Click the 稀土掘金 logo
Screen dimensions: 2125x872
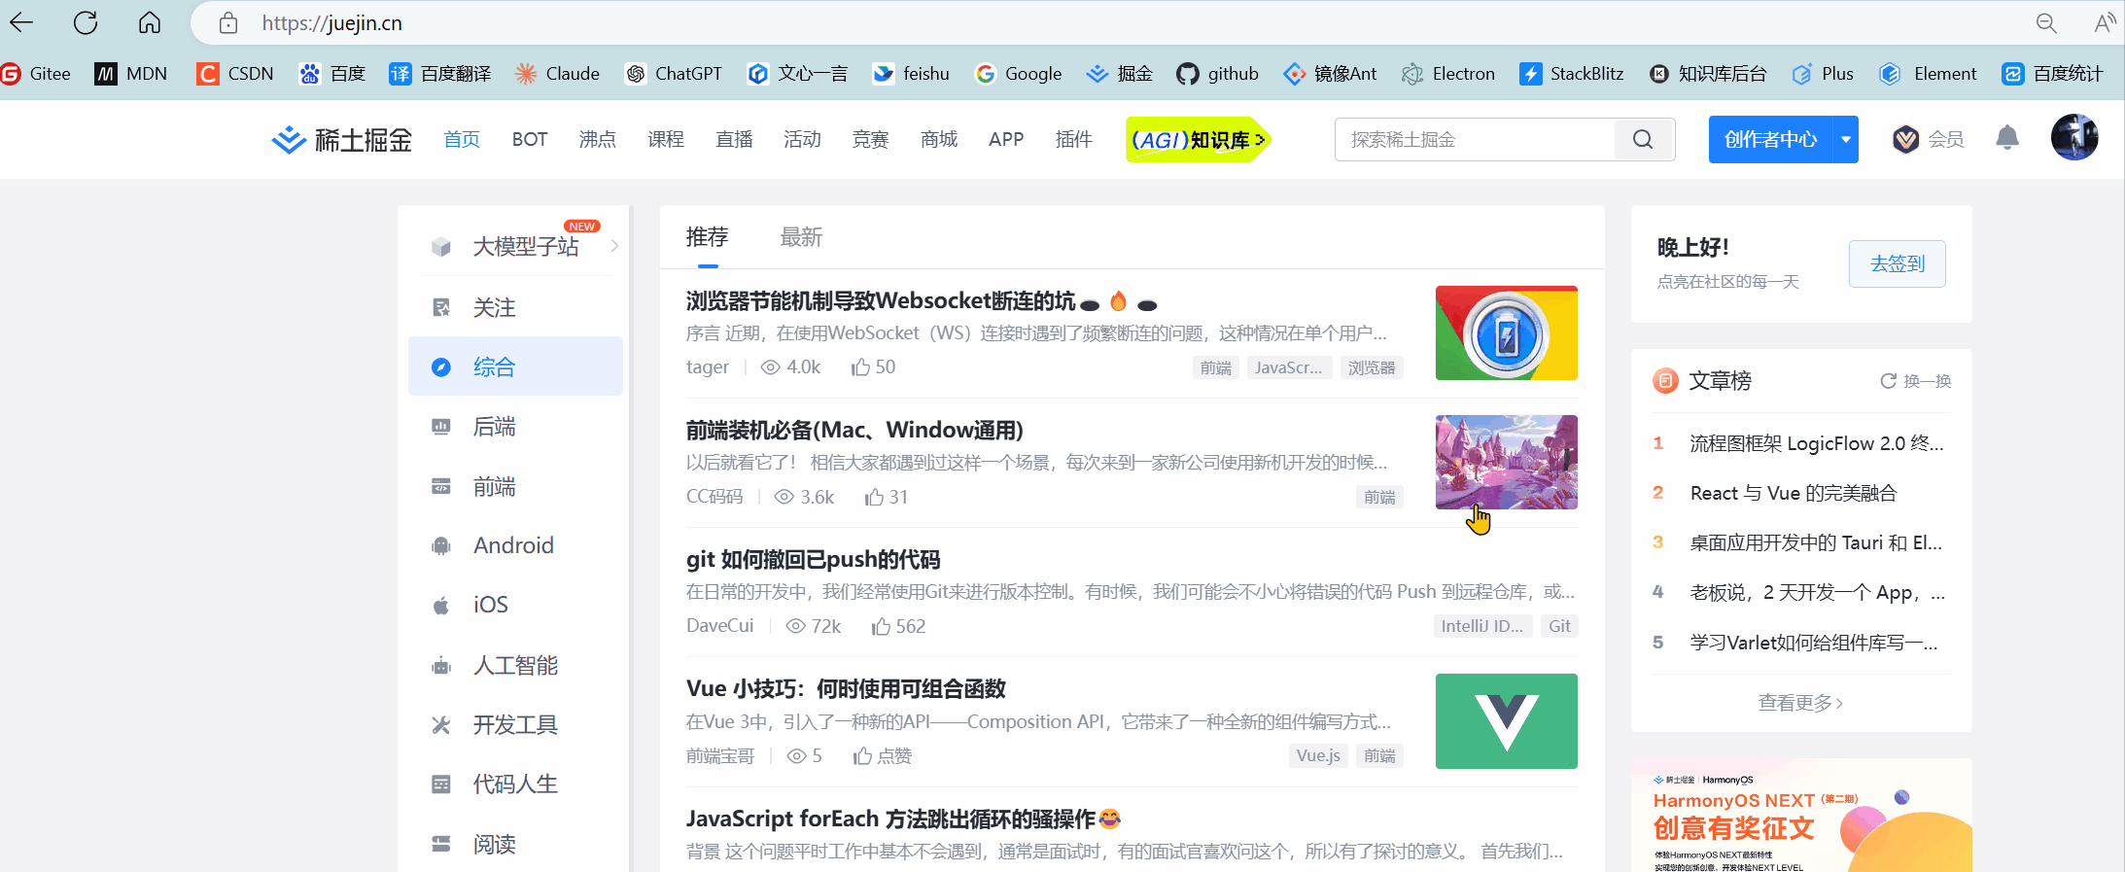coord(341,140)
